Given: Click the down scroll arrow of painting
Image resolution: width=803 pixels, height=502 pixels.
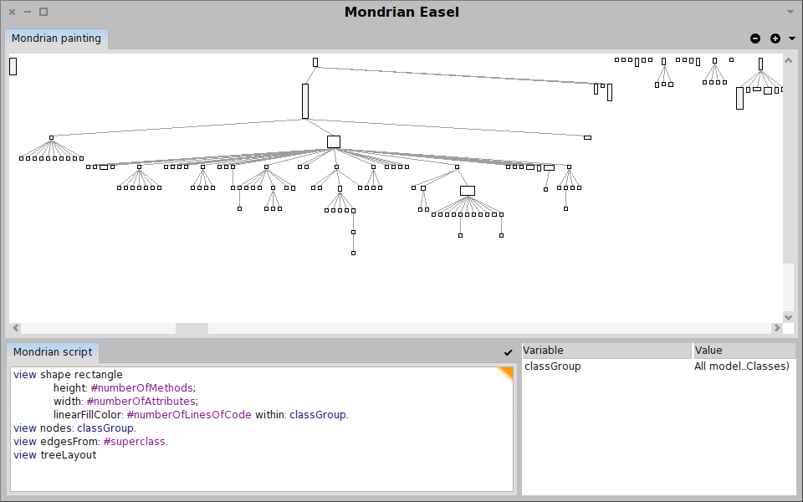Looking at the screenshot, I should 788,317.
